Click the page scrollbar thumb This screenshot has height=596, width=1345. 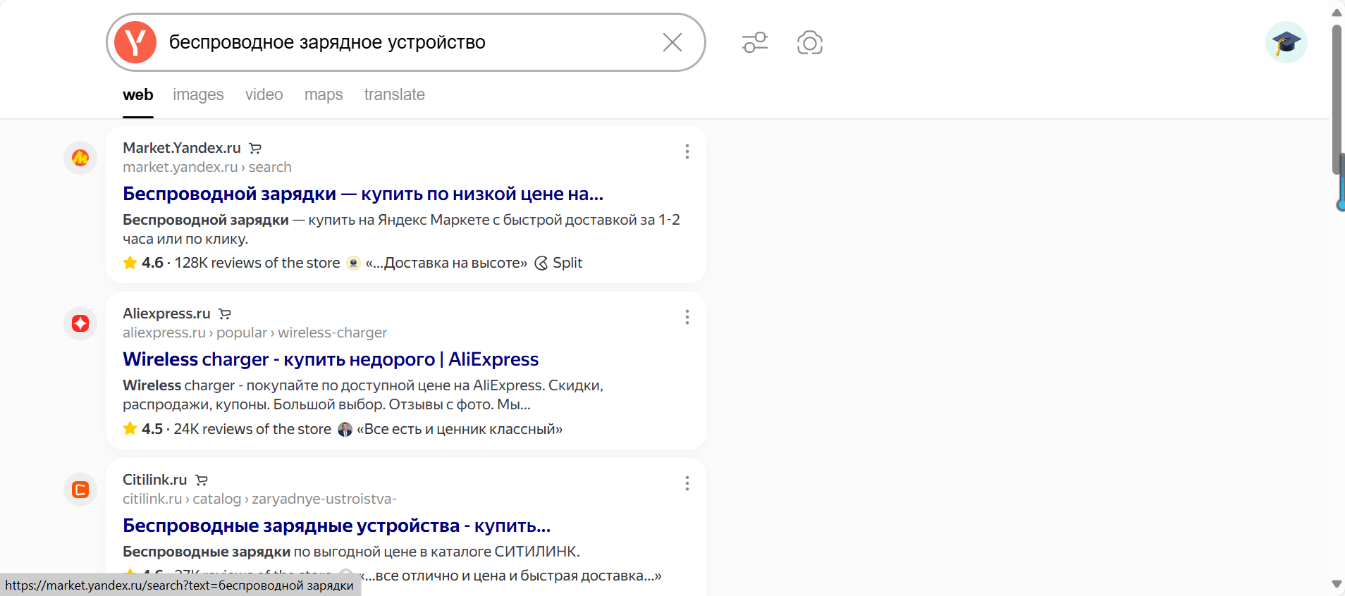coord(1337,99)
